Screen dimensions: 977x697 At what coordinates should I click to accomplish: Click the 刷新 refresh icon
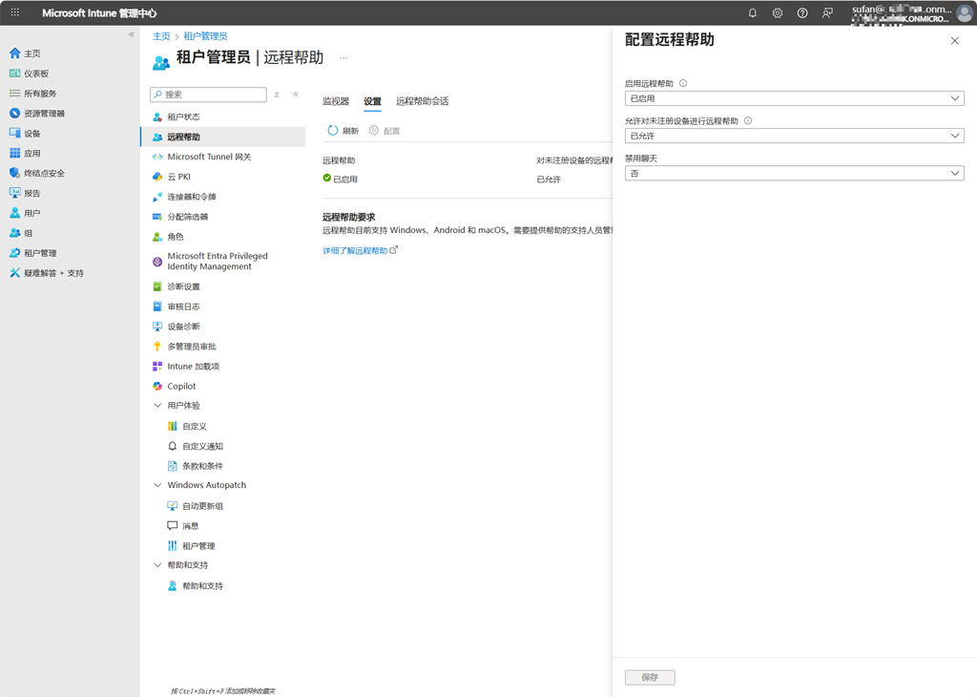(333, 131)
